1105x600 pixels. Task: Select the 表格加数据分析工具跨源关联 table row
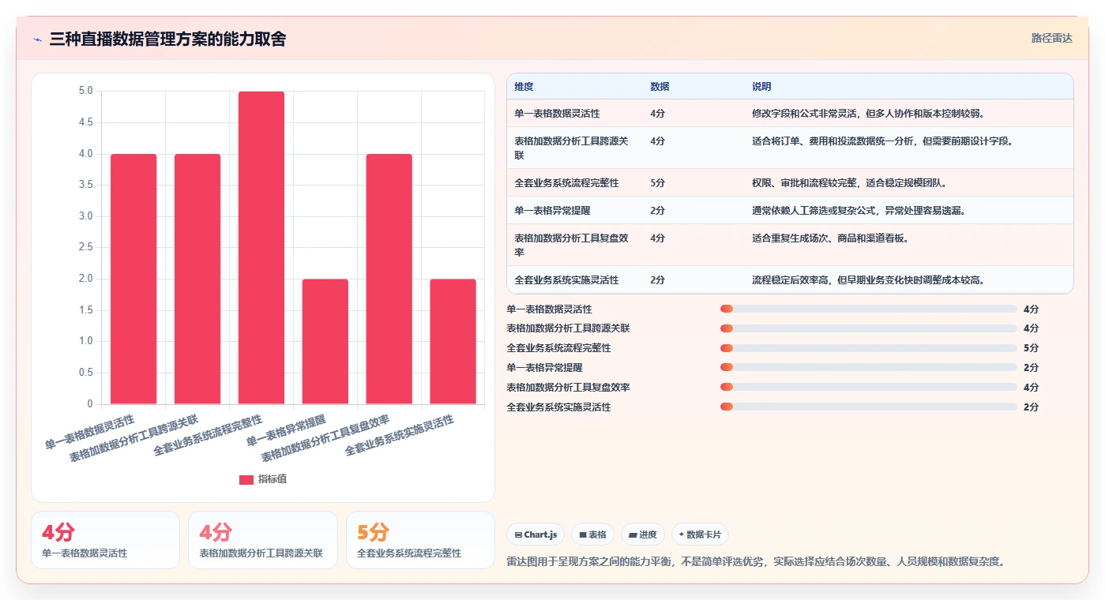coord(790,148)
